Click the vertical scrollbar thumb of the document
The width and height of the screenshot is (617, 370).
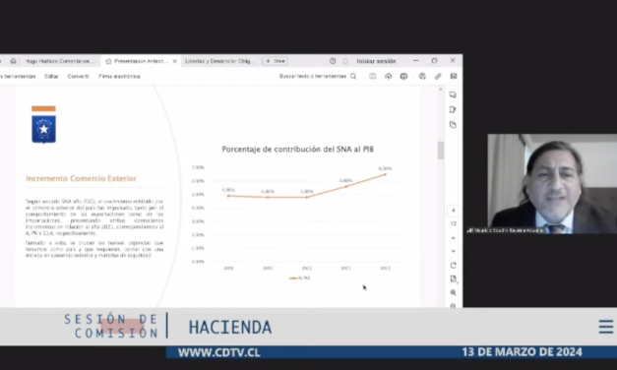[440, 151]
